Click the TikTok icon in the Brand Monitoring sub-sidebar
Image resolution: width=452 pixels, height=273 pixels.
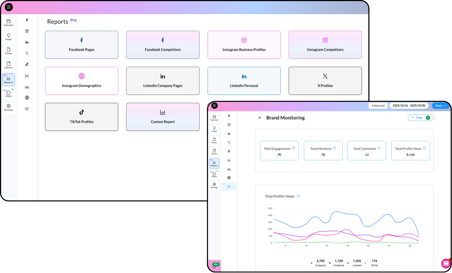pos(229,151)
